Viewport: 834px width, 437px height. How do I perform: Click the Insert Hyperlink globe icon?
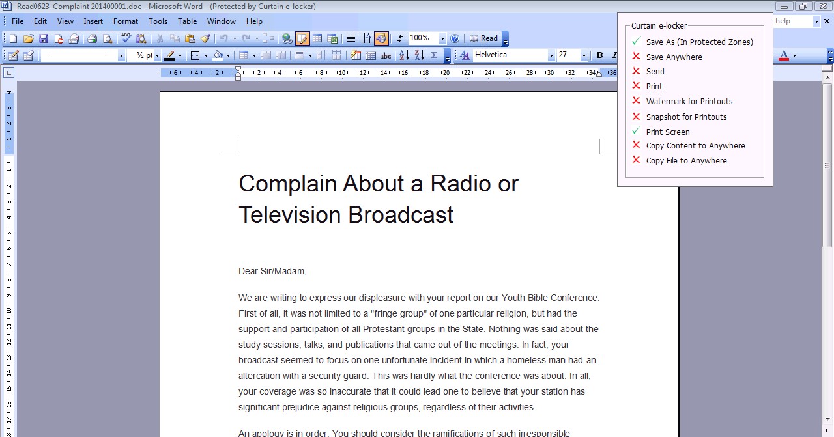click(x=287, y=39)
